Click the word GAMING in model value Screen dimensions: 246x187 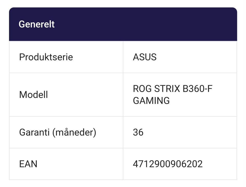coord(151,101)
